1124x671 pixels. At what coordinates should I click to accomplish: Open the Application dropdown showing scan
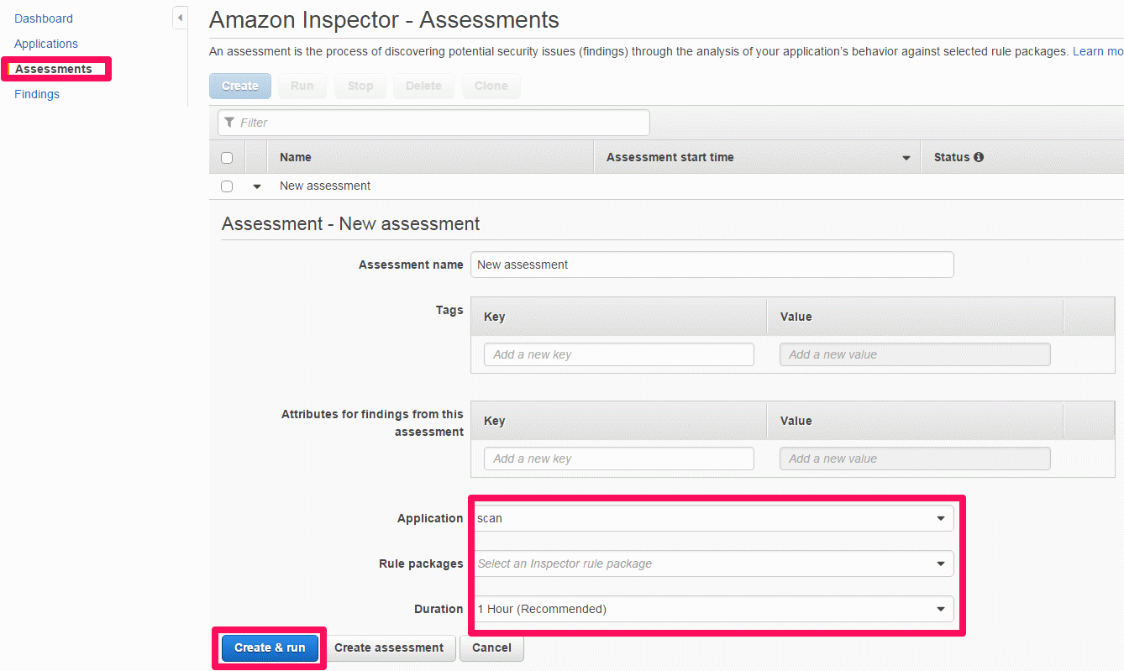point(712,518)
